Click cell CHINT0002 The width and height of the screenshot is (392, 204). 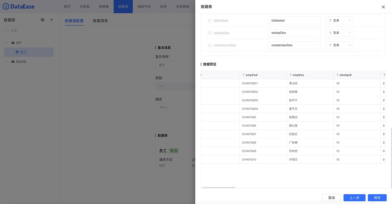[263, 92]
